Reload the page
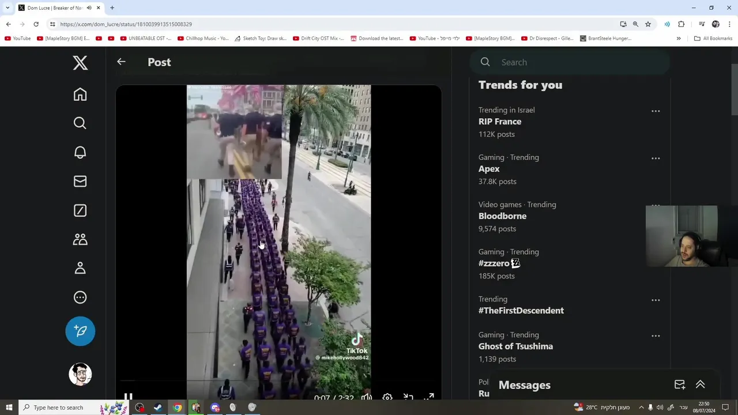 pyautogui.click(x=36, y=24)
